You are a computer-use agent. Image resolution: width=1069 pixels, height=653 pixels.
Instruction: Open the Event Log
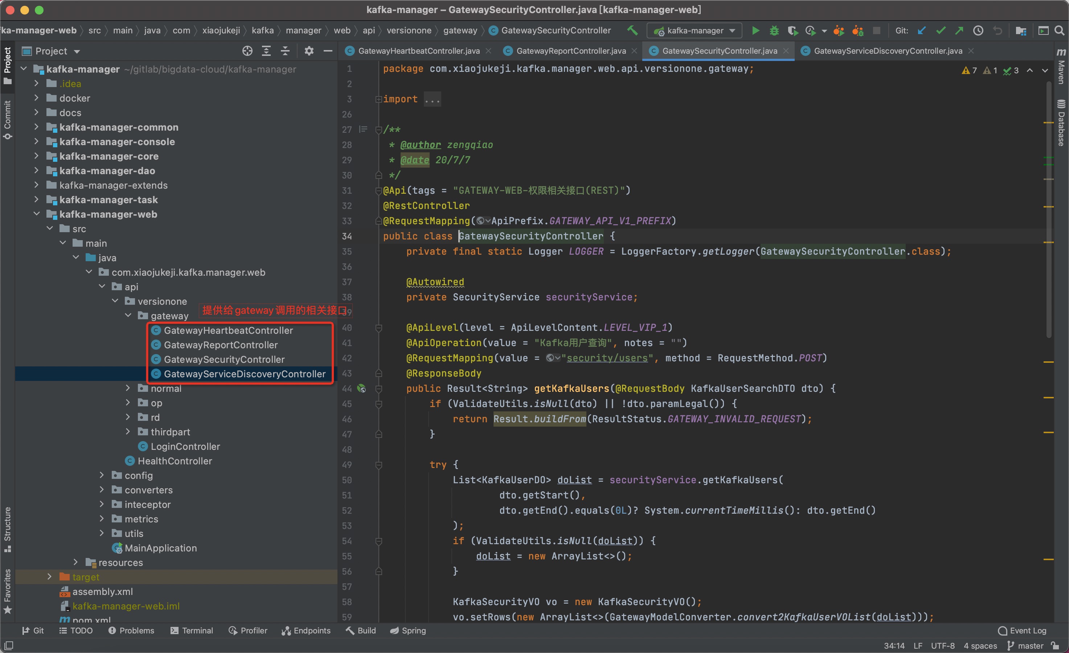(x=1023, y=631)
